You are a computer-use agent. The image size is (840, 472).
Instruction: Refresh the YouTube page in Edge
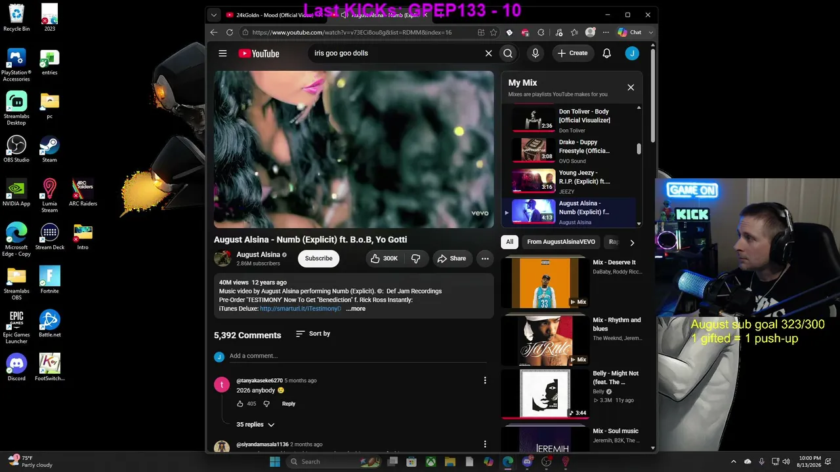(230, 32)
